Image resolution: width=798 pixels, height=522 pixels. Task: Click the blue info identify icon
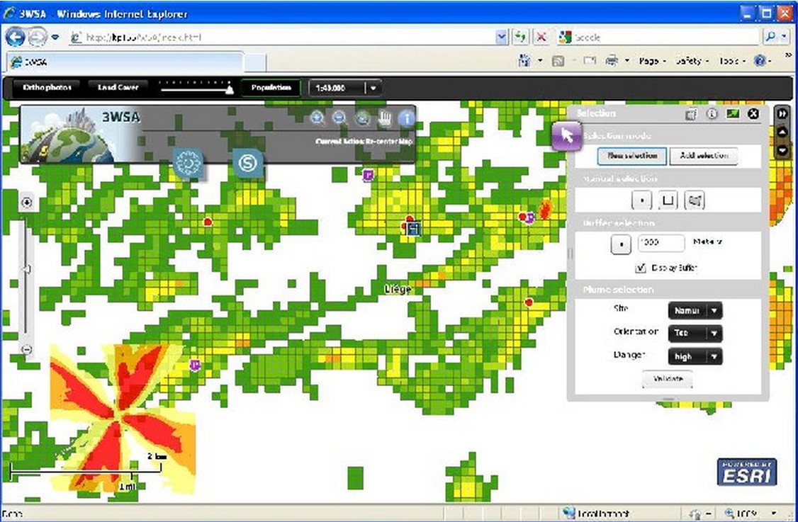(x=406, y=118)
